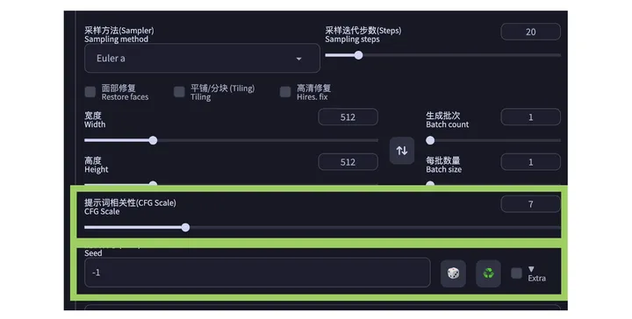Click the CFG Scale value field
Screen dimensions: 632x319
point(530,204)
